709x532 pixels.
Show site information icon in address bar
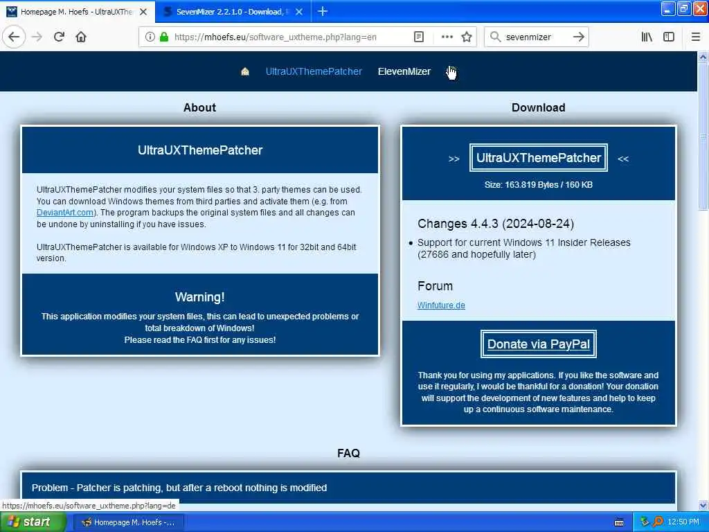coord(150,37)
